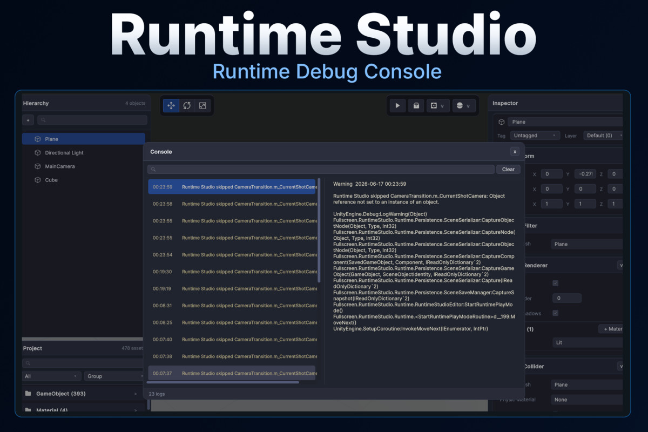Select the Rotate tool in the viewport toolbar
The height and width of the screenshot is (432, 648).
click(187, 106)
